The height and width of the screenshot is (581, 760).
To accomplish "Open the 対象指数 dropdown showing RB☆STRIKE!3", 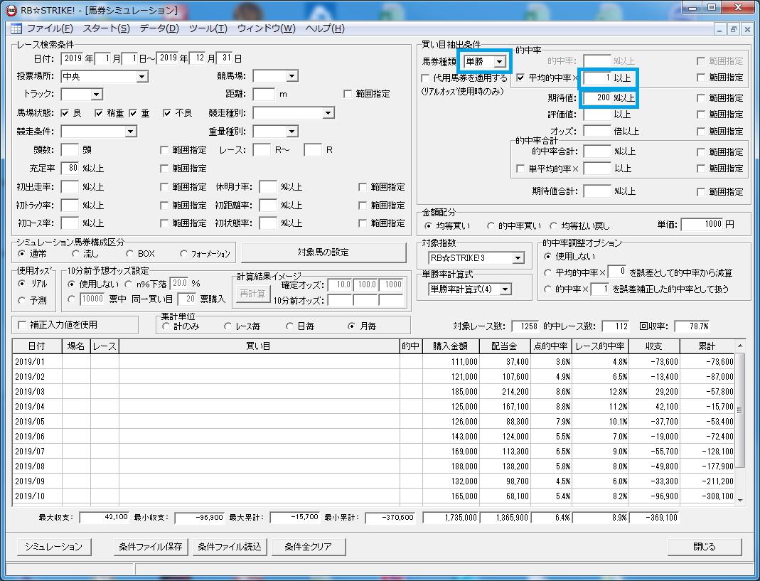I will (518, 258).
